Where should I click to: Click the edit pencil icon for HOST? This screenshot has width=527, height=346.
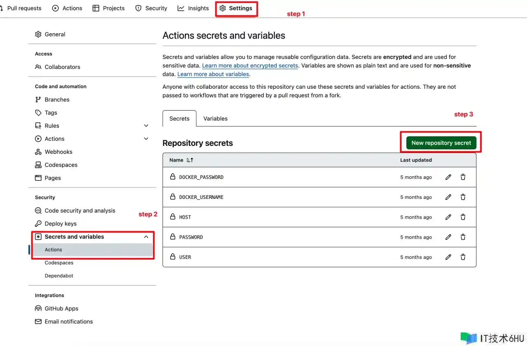[x=448, y=217]
